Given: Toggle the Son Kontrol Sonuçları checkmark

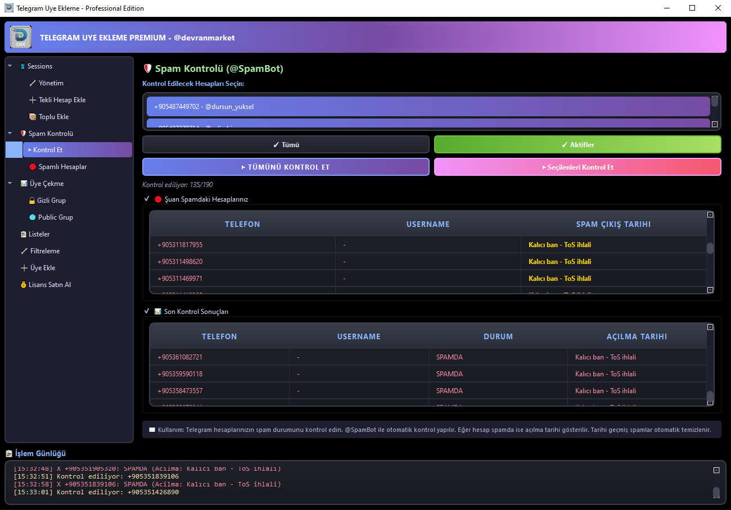Looking at the screenshot, I should click(147, 311).
